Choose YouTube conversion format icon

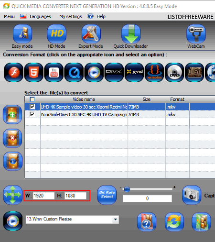coord(54,72)
